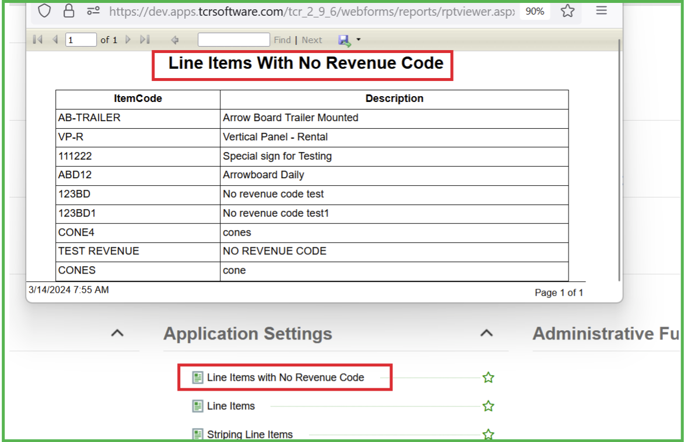This screenshot has width=688, height=442.
Task: Open the browser hamburger menu
Action: pos(602,11)
